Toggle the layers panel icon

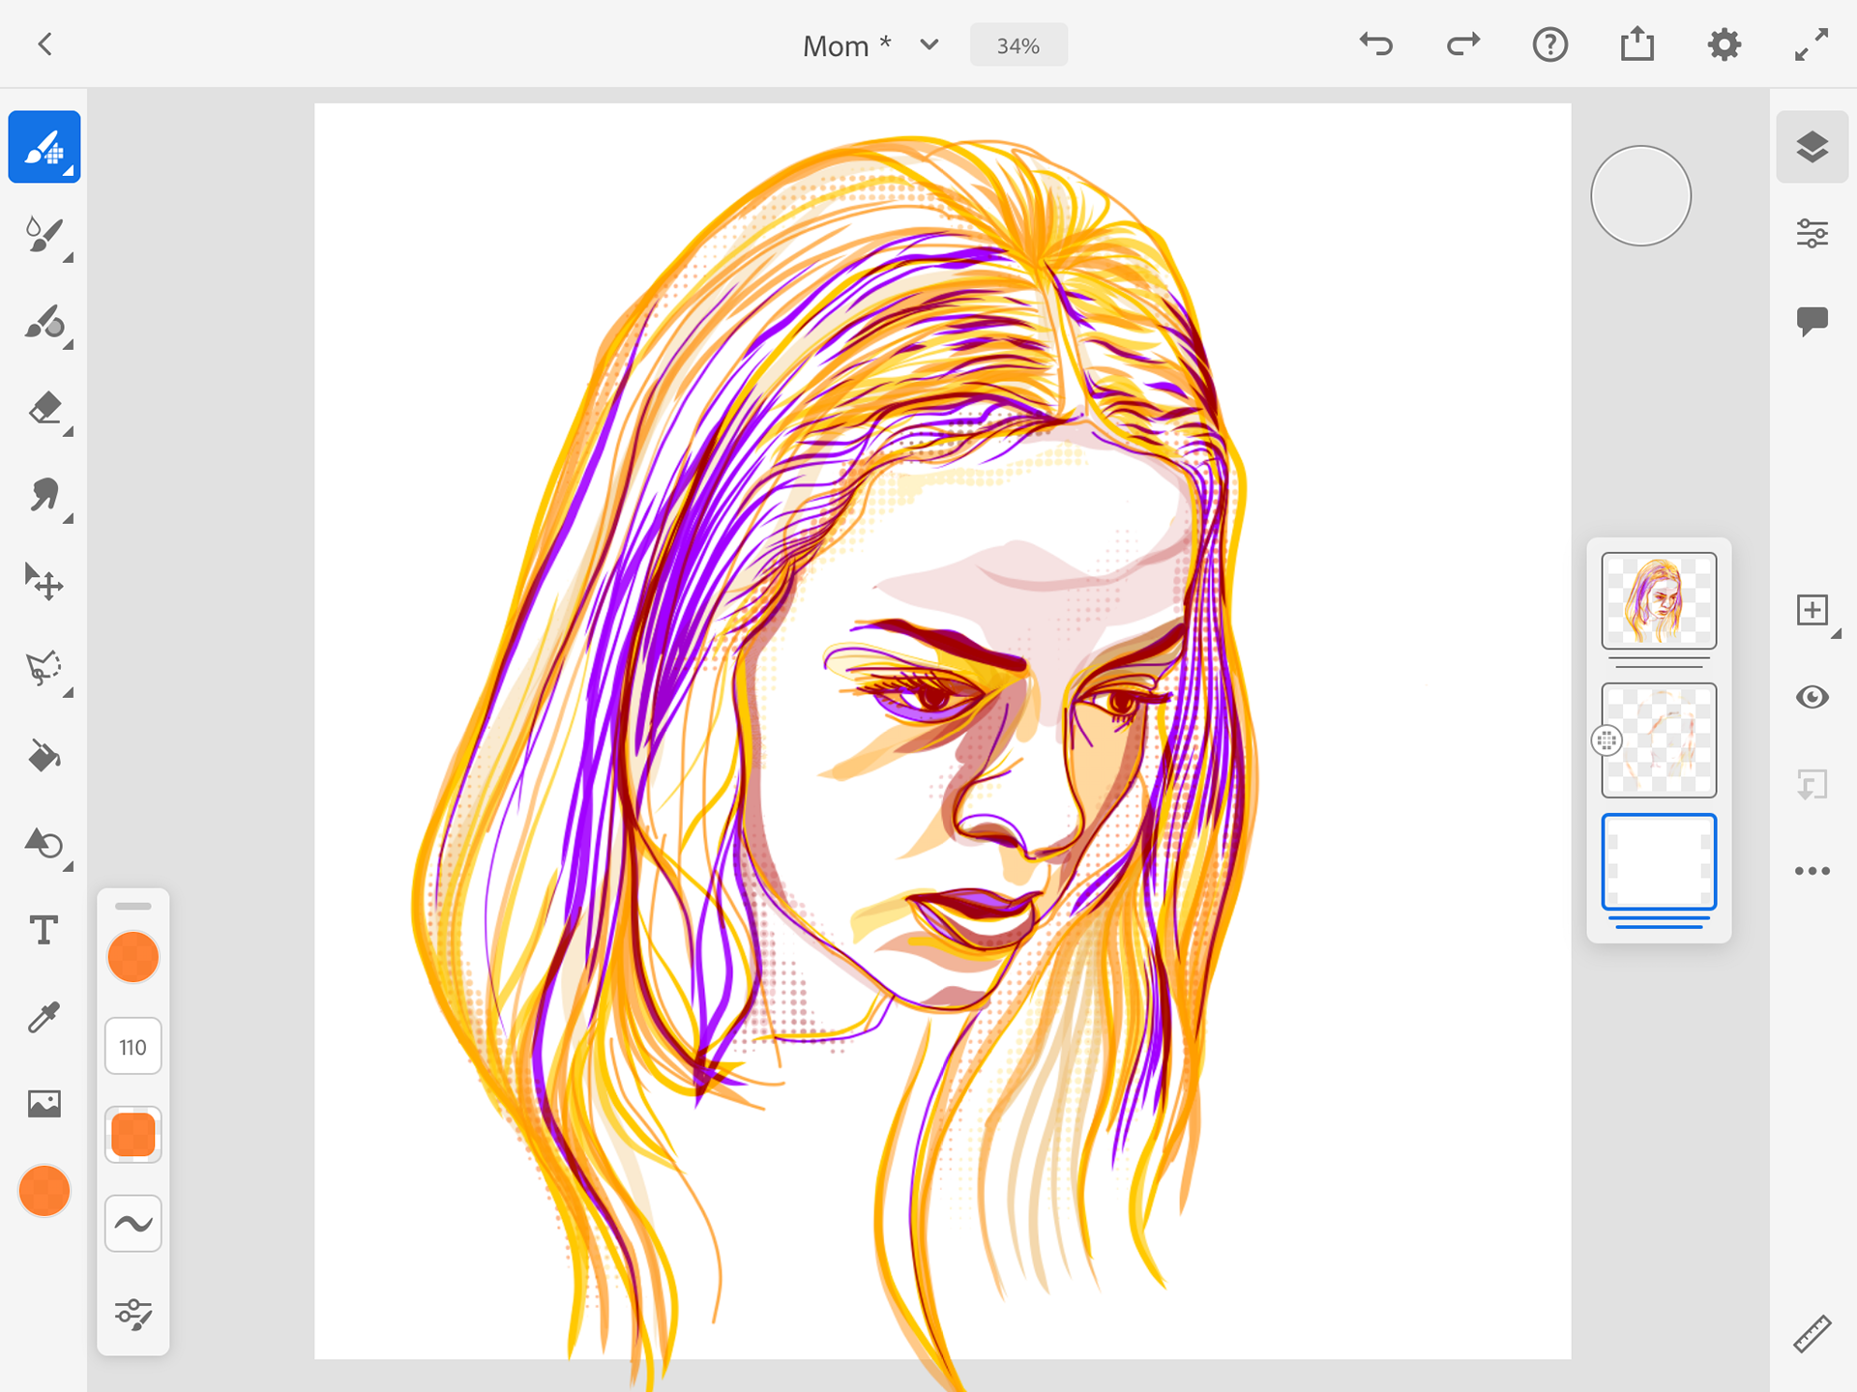(x=1812, y=147)
